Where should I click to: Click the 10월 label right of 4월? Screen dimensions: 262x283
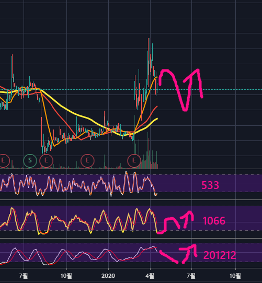(x=235, y=276)
